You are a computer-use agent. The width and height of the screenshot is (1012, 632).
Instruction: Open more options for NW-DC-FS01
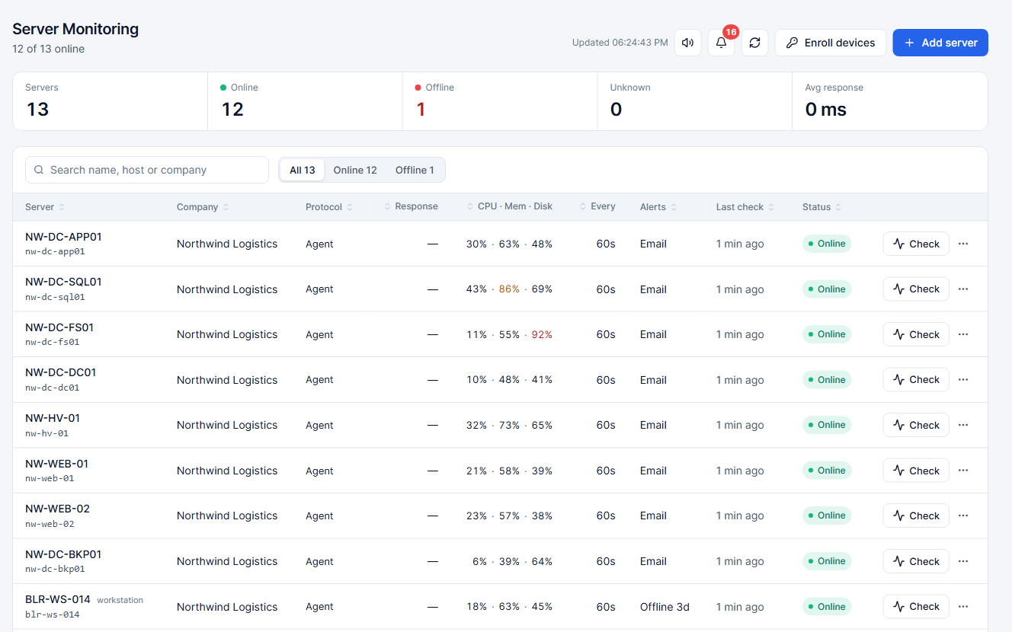pos(963,334)
